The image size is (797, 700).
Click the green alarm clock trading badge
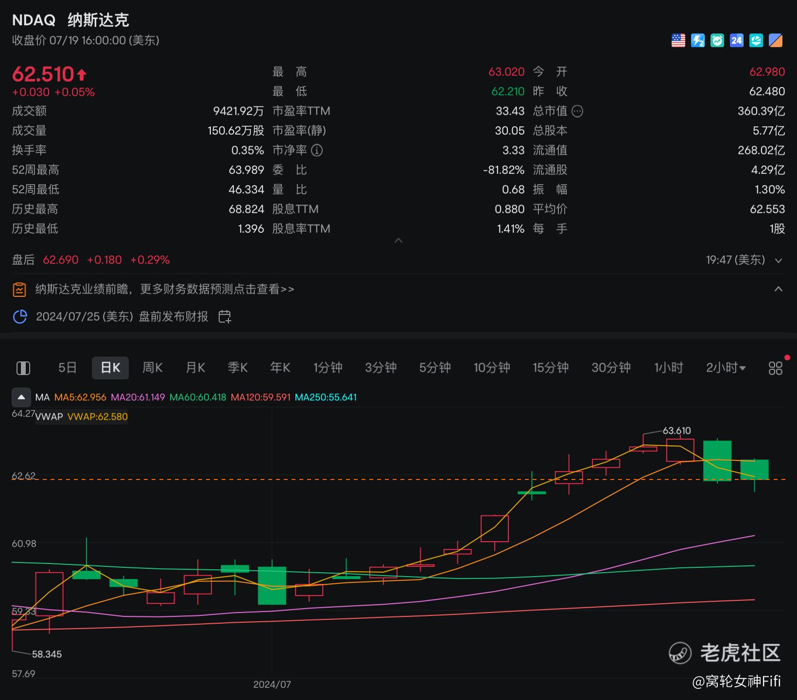(x=717, y=40)
